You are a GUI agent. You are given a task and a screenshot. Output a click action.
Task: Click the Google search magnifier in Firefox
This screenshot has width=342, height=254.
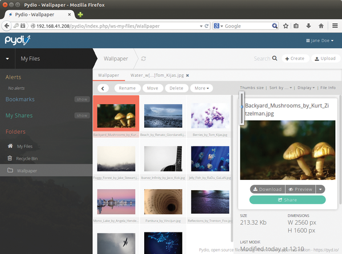pyautogui.click(x=275, y=26)
